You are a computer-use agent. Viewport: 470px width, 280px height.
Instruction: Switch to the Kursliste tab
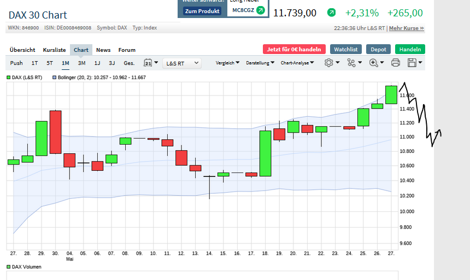(x=54, y=50)
